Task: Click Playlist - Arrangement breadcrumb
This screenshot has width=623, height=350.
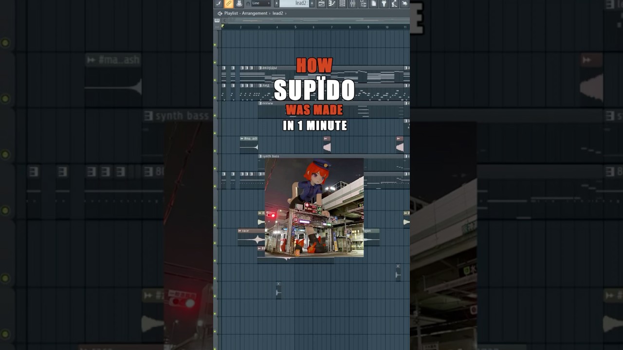Action: (x=246, y=13)
